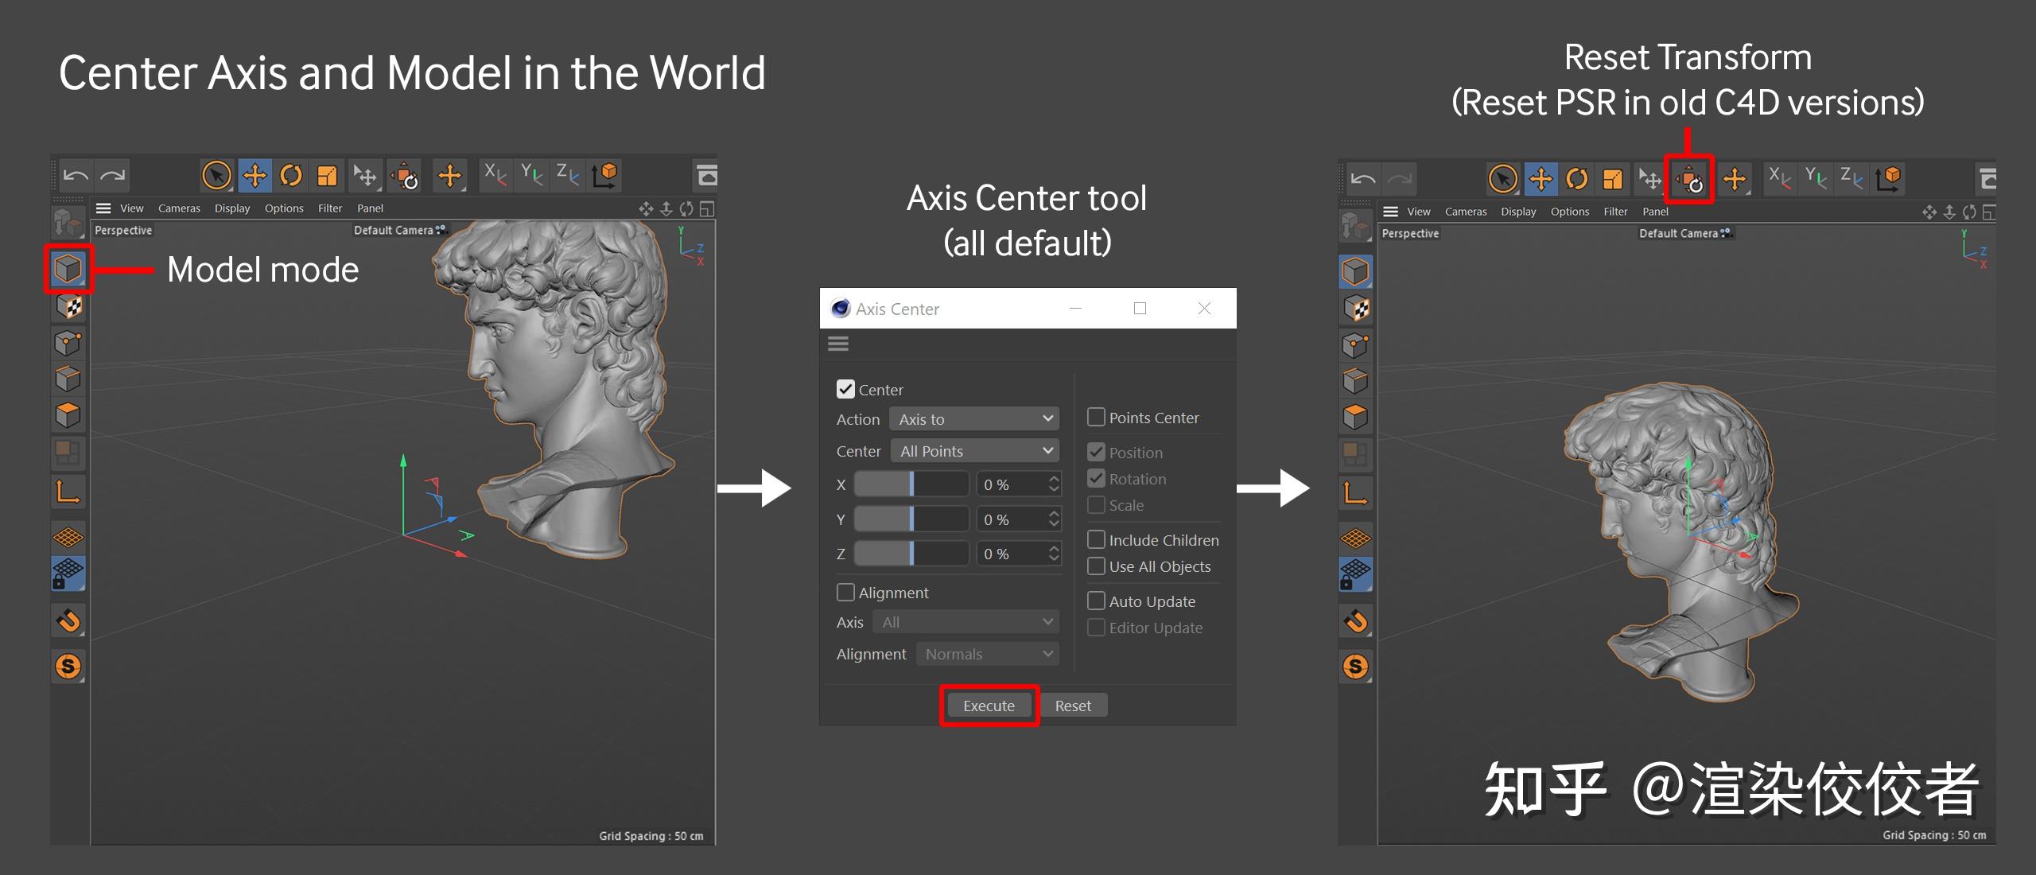This screenshot has height=875, width=2036.
Task: Enable the Points Center checkbox
Action: click(x=1096, y=417)
